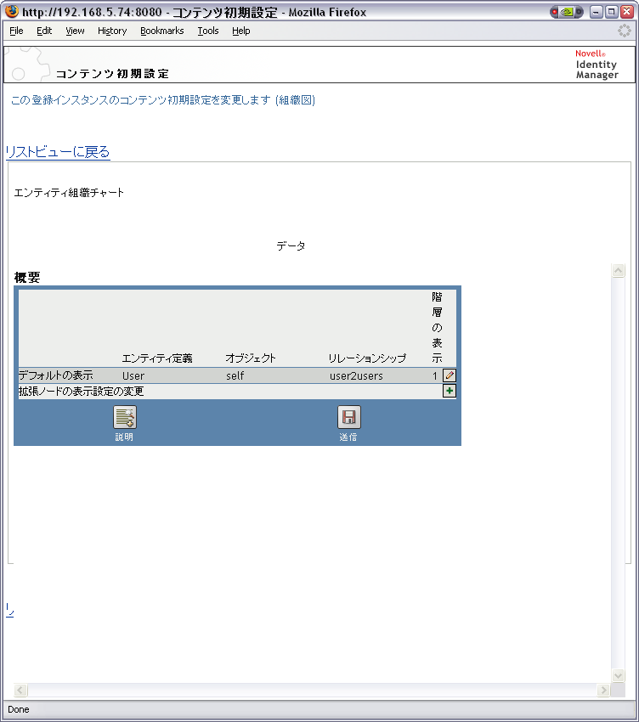Click the 拡張ノードの表示設定の変更 row label

pos(81,392)
